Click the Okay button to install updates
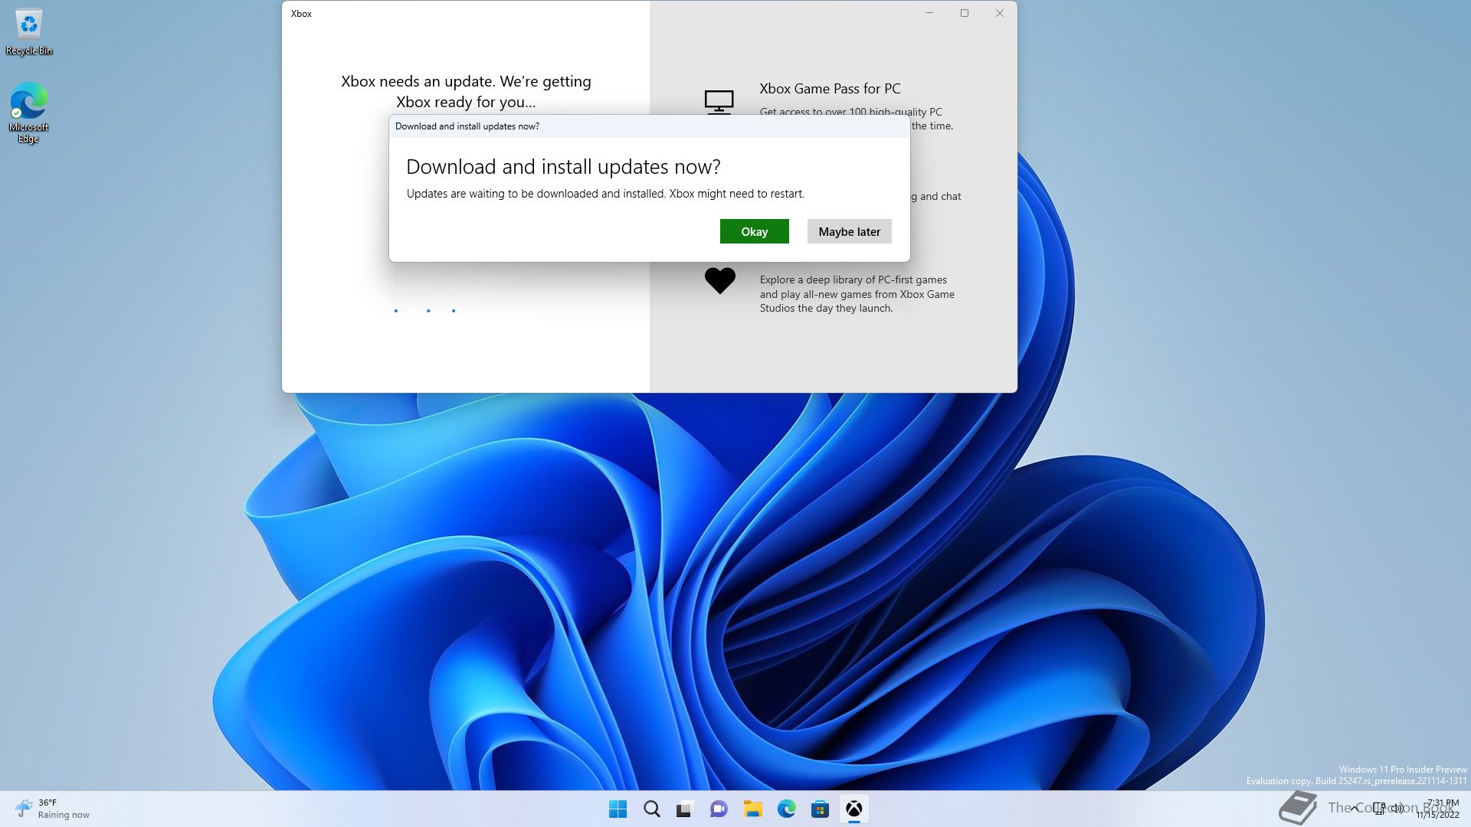Image resolution: width=1471 pixels, height=827 pixels. pyautogui.click(x=754, y=231)
